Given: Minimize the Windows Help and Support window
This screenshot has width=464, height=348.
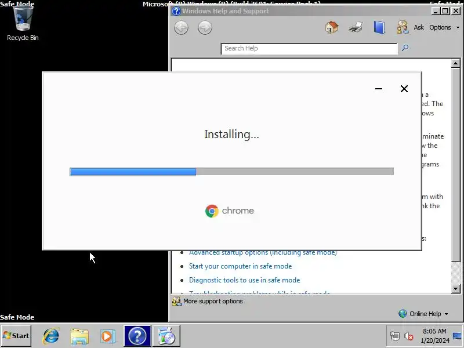Looking at the screenshot, I should click(x=435, y=11).
